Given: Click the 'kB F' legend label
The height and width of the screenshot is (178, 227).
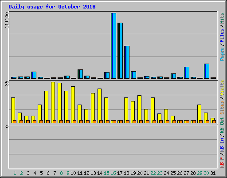Looking at the screenshot, I should (x=222, y=162).
